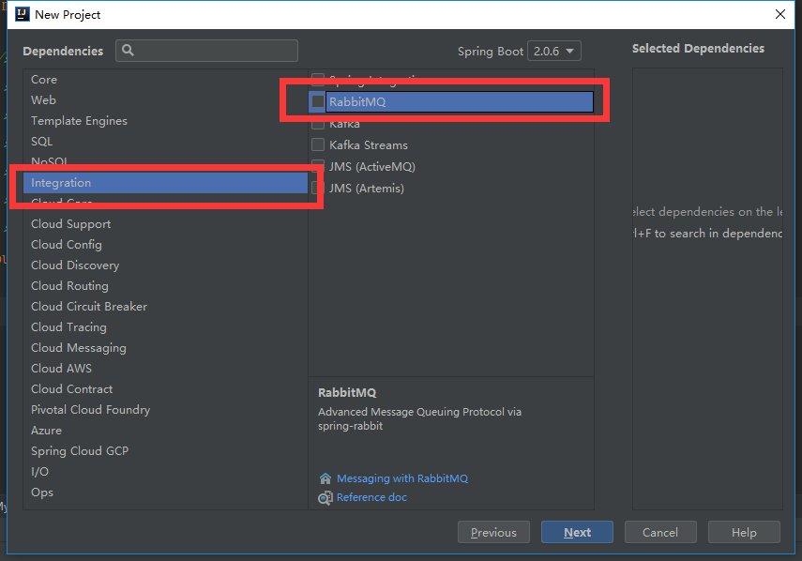Enable the Kafka Streams checkbox

(318, 144)
